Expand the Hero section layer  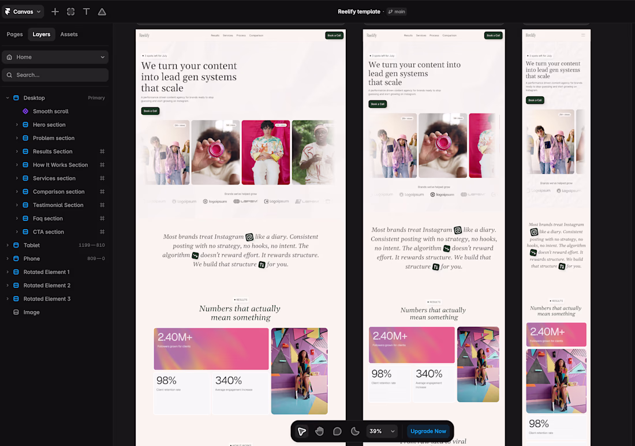pos(17,125)
